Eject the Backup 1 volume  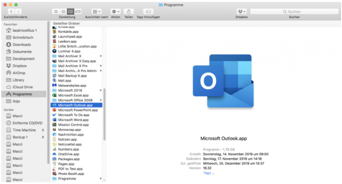coord(43,137)
